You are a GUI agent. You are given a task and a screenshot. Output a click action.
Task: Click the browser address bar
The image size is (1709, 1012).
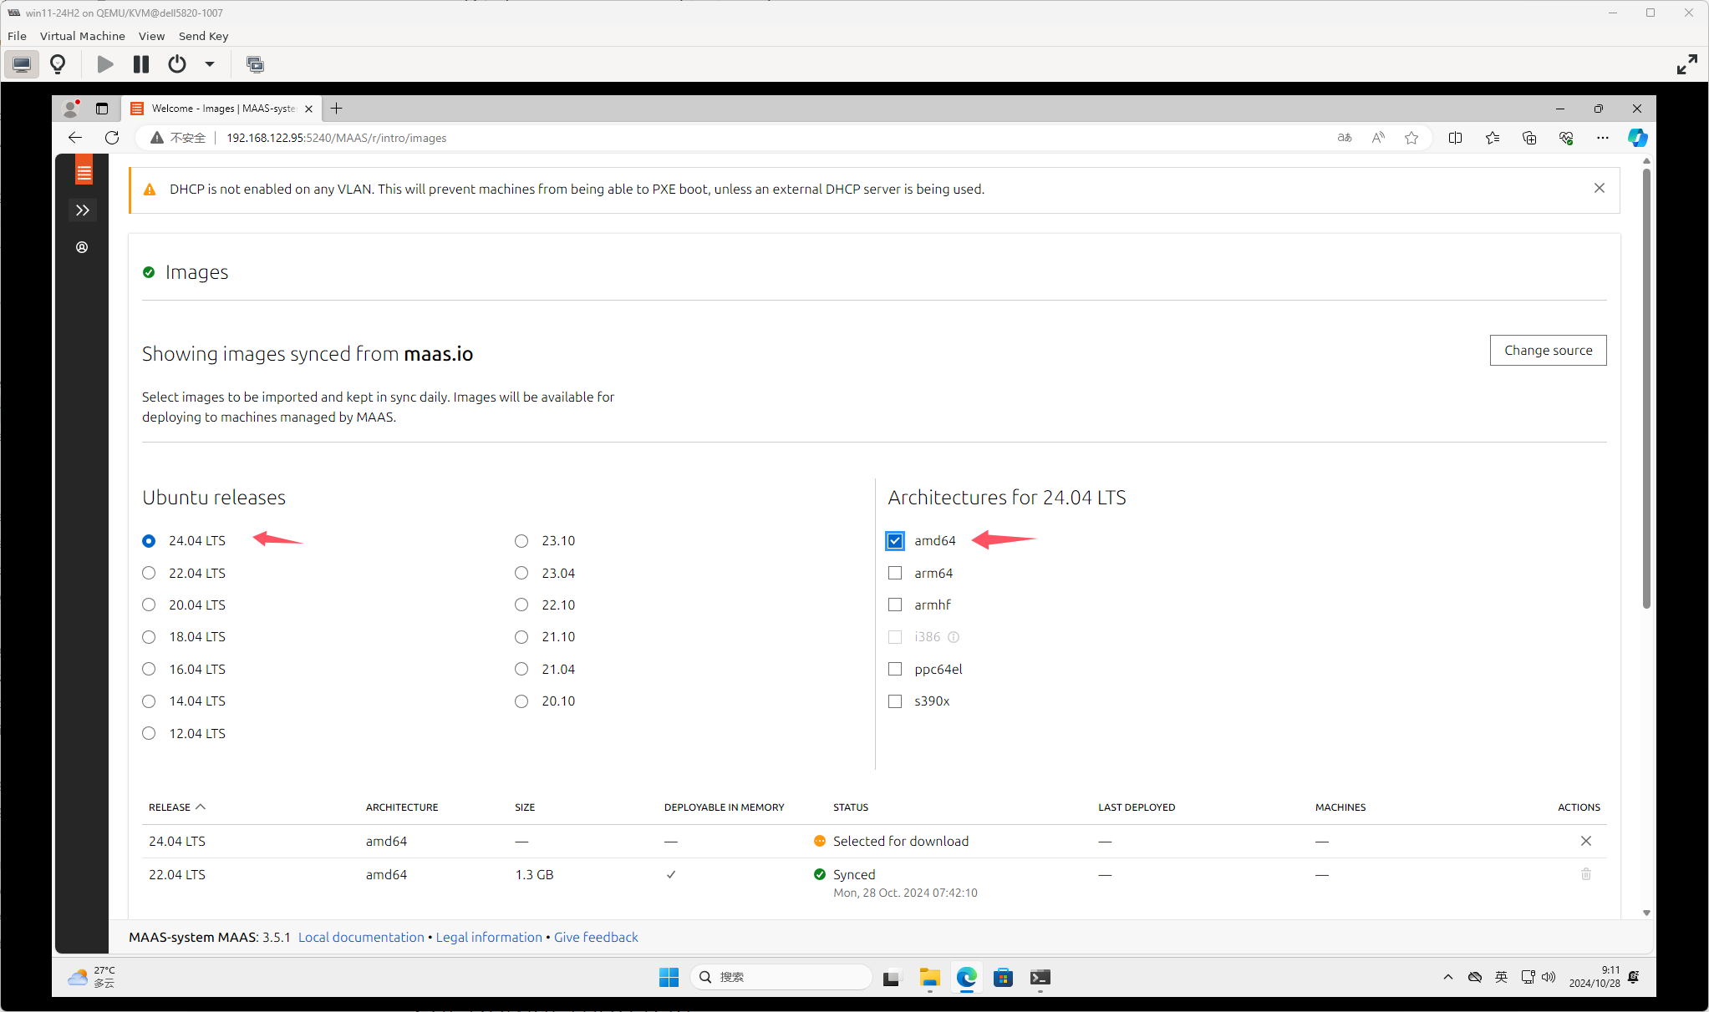585,137
